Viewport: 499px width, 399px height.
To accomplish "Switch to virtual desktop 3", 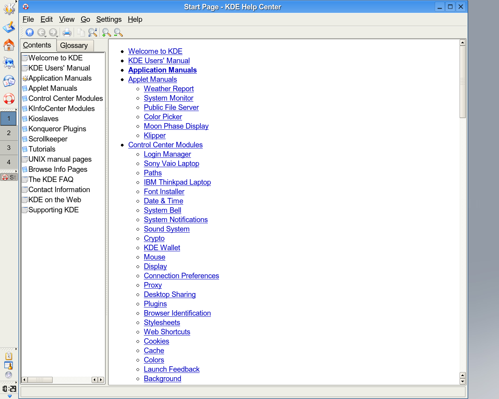I will point(9,148).
